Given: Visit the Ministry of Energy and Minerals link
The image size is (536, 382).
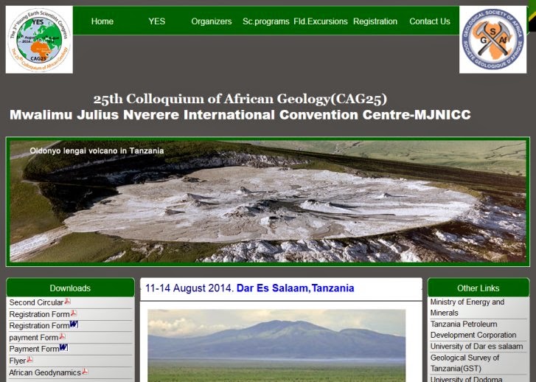Looking at the screenshot, I should [x=467, y=308].
